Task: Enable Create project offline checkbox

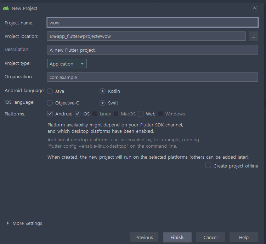Action: [x=208, y=165]
